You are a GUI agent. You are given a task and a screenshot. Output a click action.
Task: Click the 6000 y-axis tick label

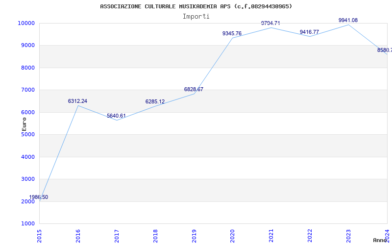pyautogui.click(x=27, y=113)
